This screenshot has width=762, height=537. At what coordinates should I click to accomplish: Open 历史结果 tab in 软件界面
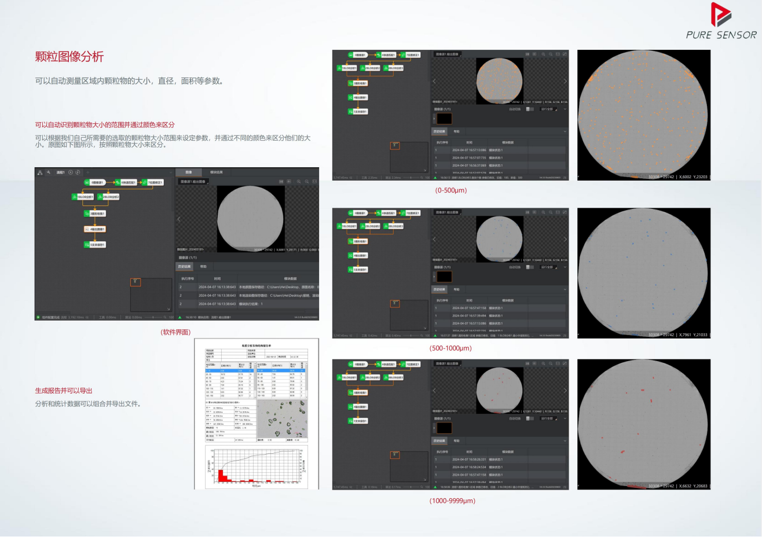tap(185, 267)
